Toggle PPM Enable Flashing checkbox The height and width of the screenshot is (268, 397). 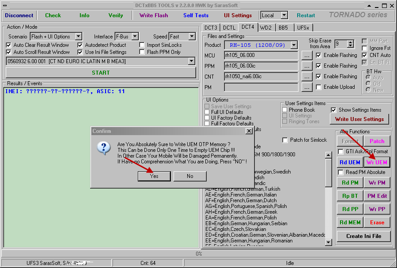coord(318,66)
